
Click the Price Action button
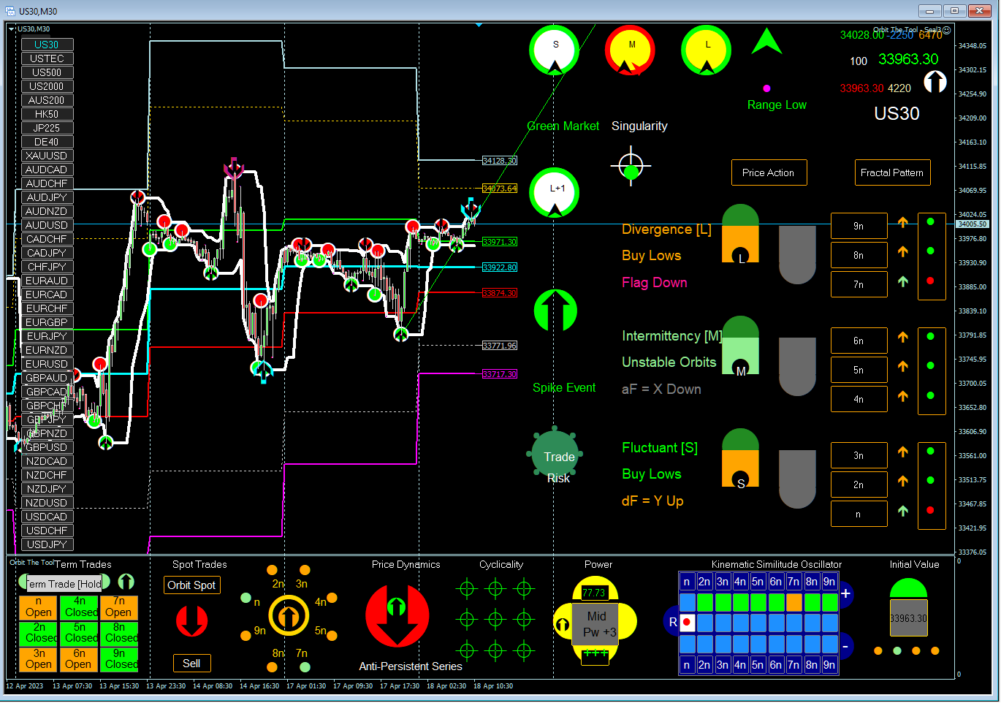pos(769,172)
